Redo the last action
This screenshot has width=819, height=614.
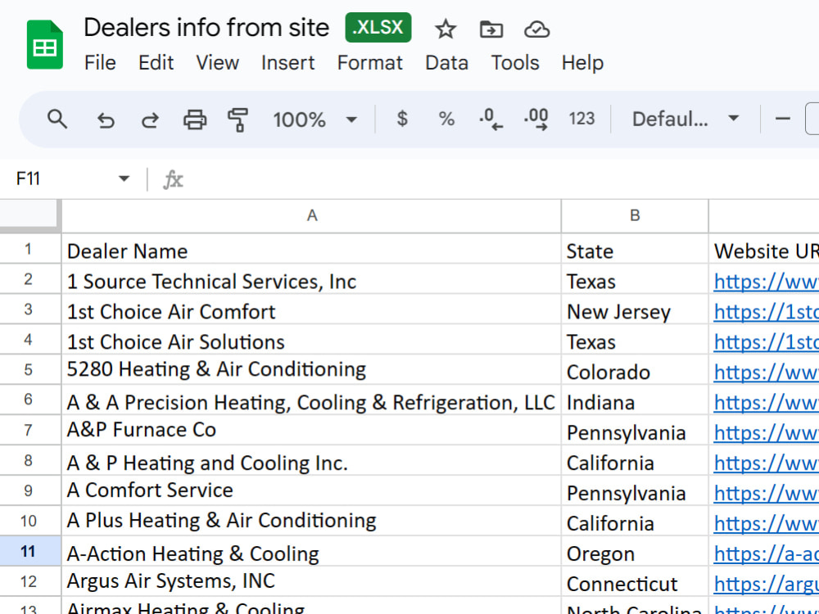tap(151, 120)
